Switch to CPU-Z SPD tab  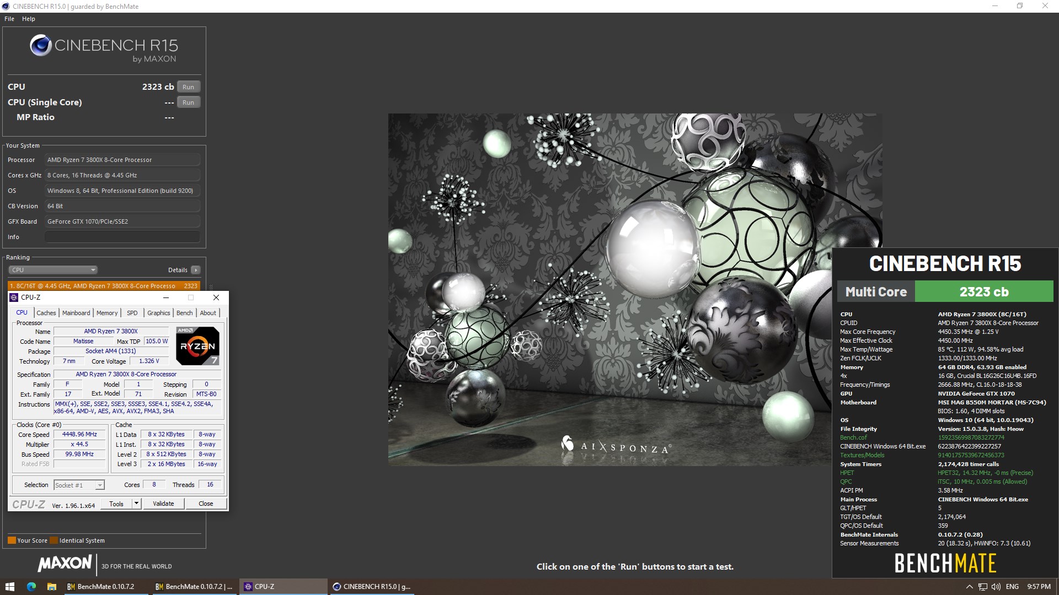coord(132,313)
